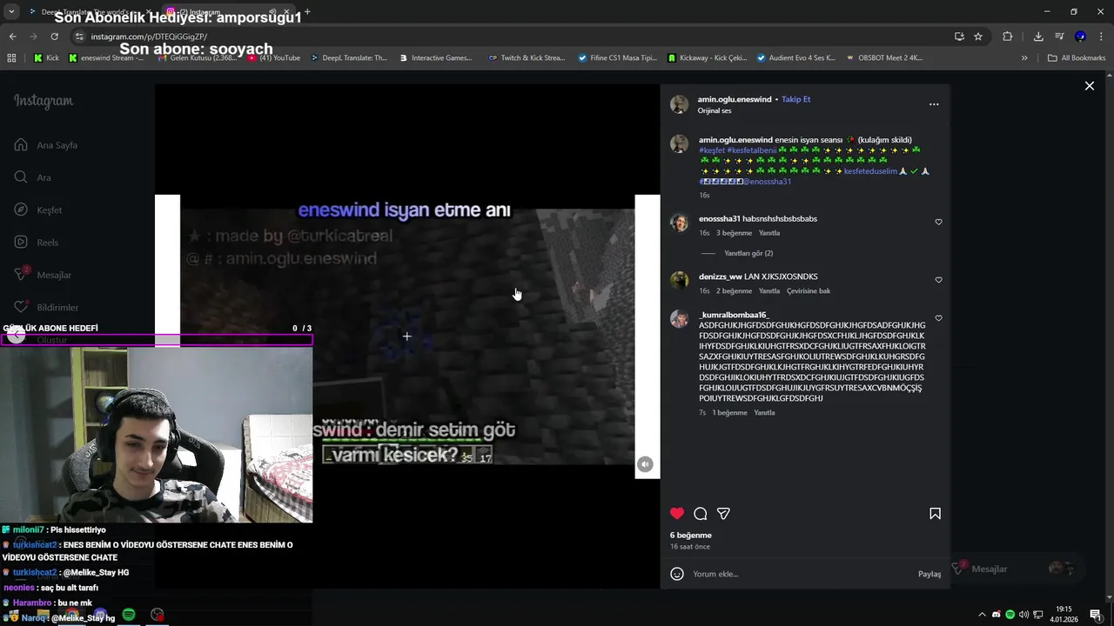Open the '6 beğenme' likes list
The height and width of the screenshot is (626, 1114).
click(x=691, y=536)
